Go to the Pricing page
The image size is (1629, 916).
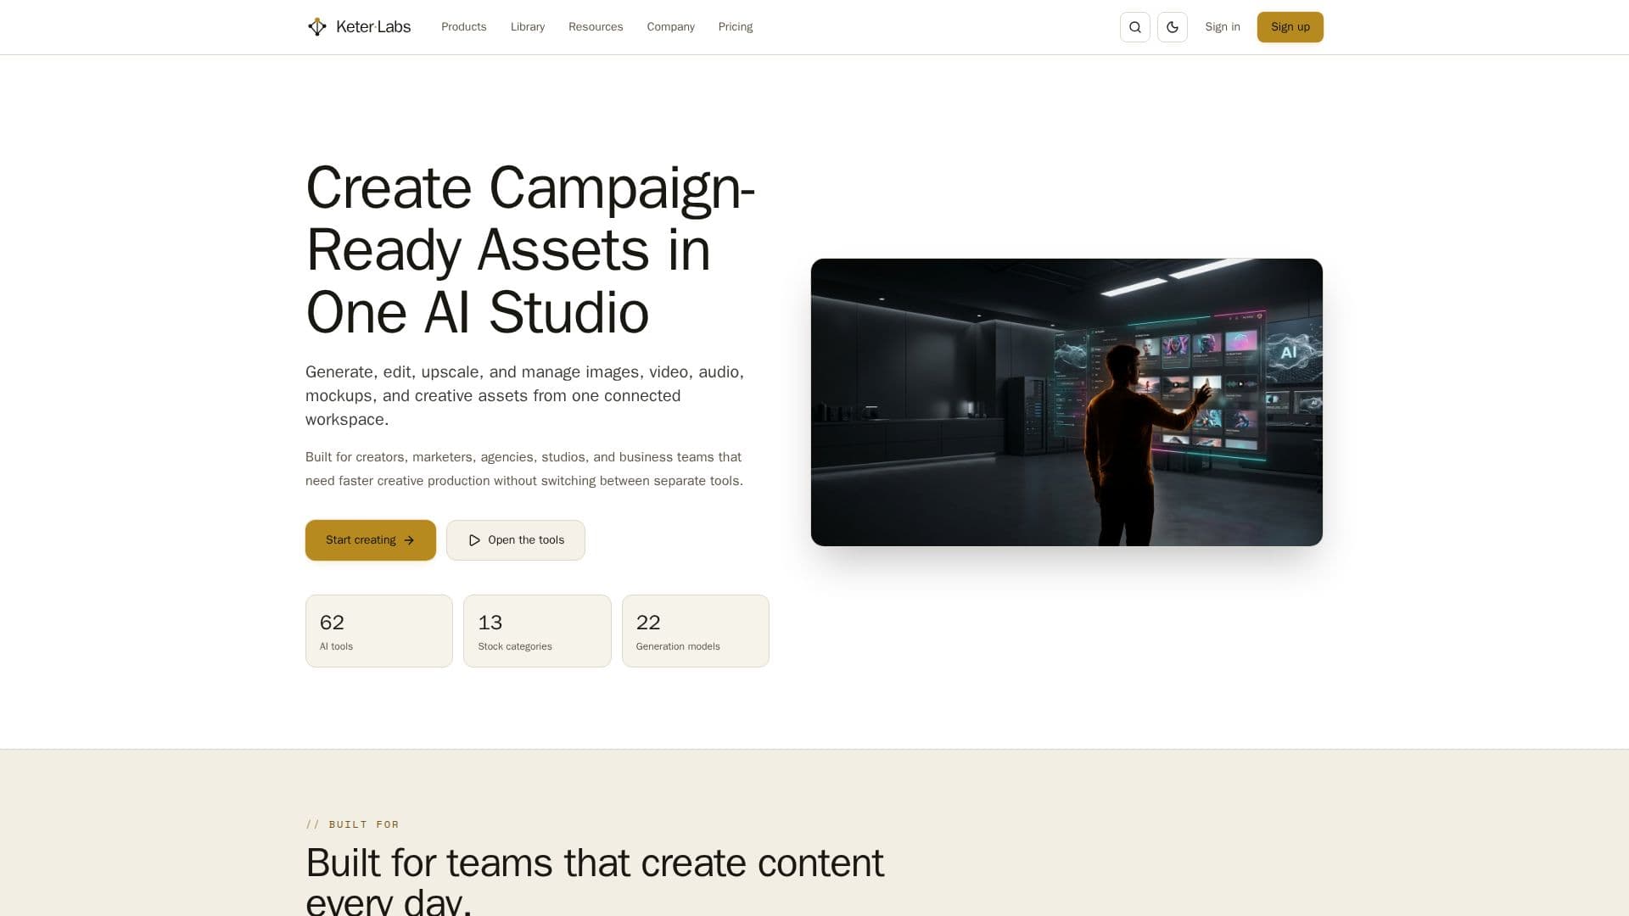736,27
